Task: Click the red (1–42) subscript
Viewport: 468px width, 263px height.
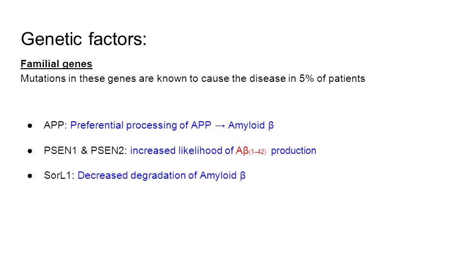Action: [257, 152]
